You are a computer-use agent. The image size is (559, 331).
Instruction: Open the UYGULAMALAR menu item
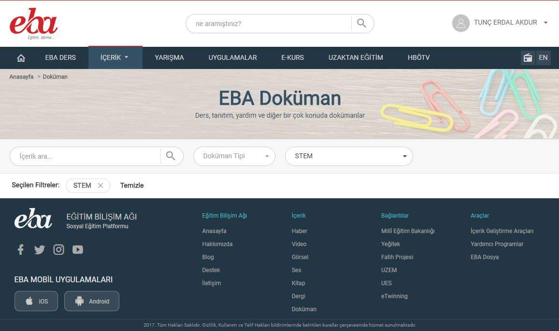coord(232,57)
